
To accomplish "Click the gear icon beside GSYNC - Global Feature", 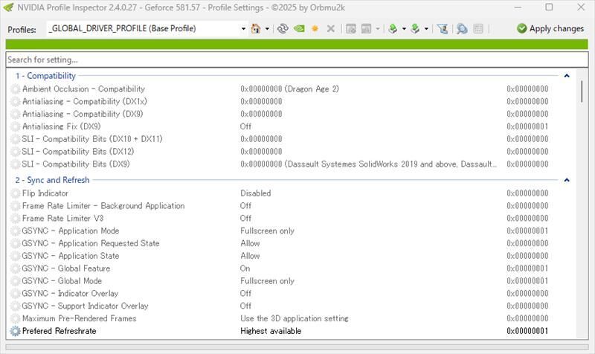I will coord(15,268).
